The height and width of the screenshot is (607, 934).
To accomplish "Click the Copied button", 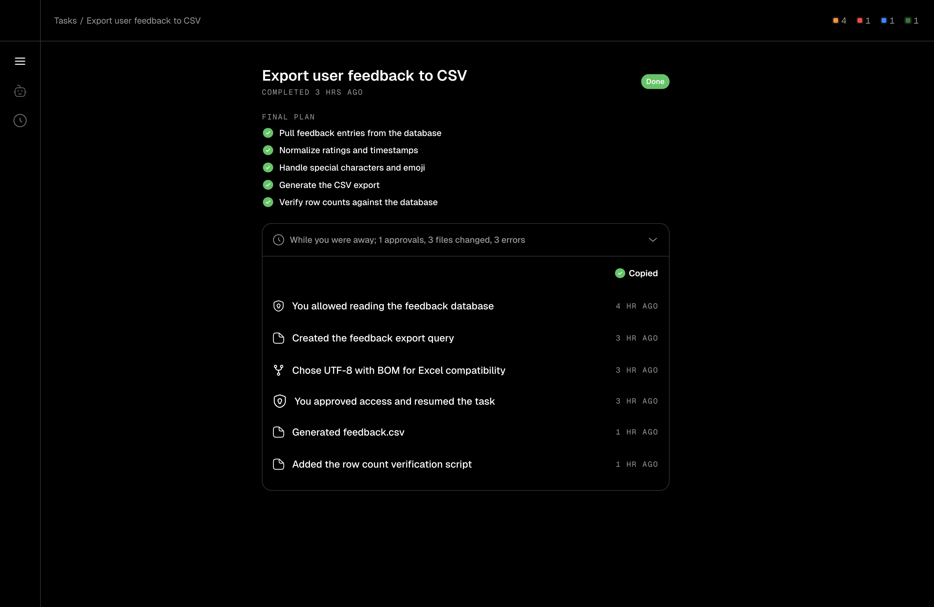I will (x=636, y=273).
